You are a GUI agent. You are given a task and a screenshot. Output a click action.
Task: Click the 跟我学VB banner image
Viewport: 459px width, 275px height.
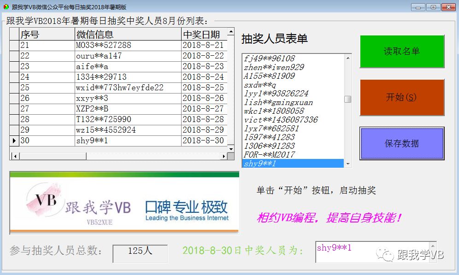(124, 203)
